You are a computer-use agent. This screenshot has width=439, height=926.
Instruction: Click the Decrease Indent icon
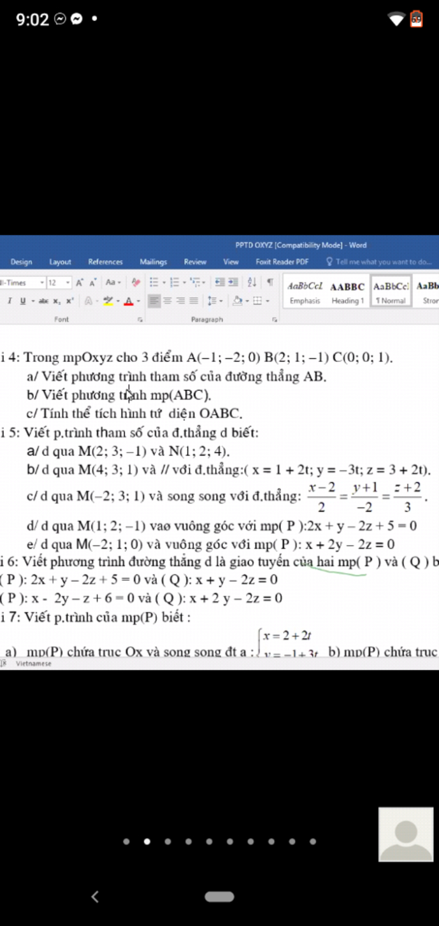[219, 282]
